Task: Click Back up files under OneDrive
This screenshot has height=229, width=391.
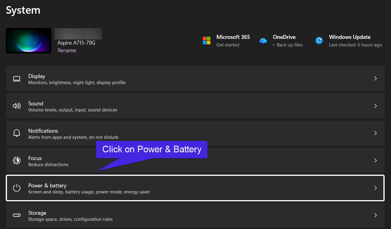Action: coord(290,45)
